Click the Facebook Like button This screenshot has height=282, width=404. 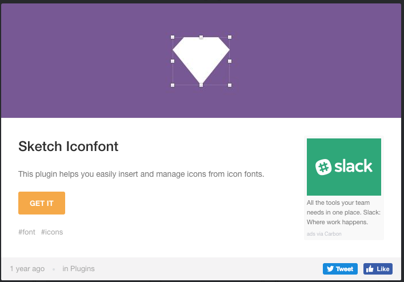click(378, 269)
